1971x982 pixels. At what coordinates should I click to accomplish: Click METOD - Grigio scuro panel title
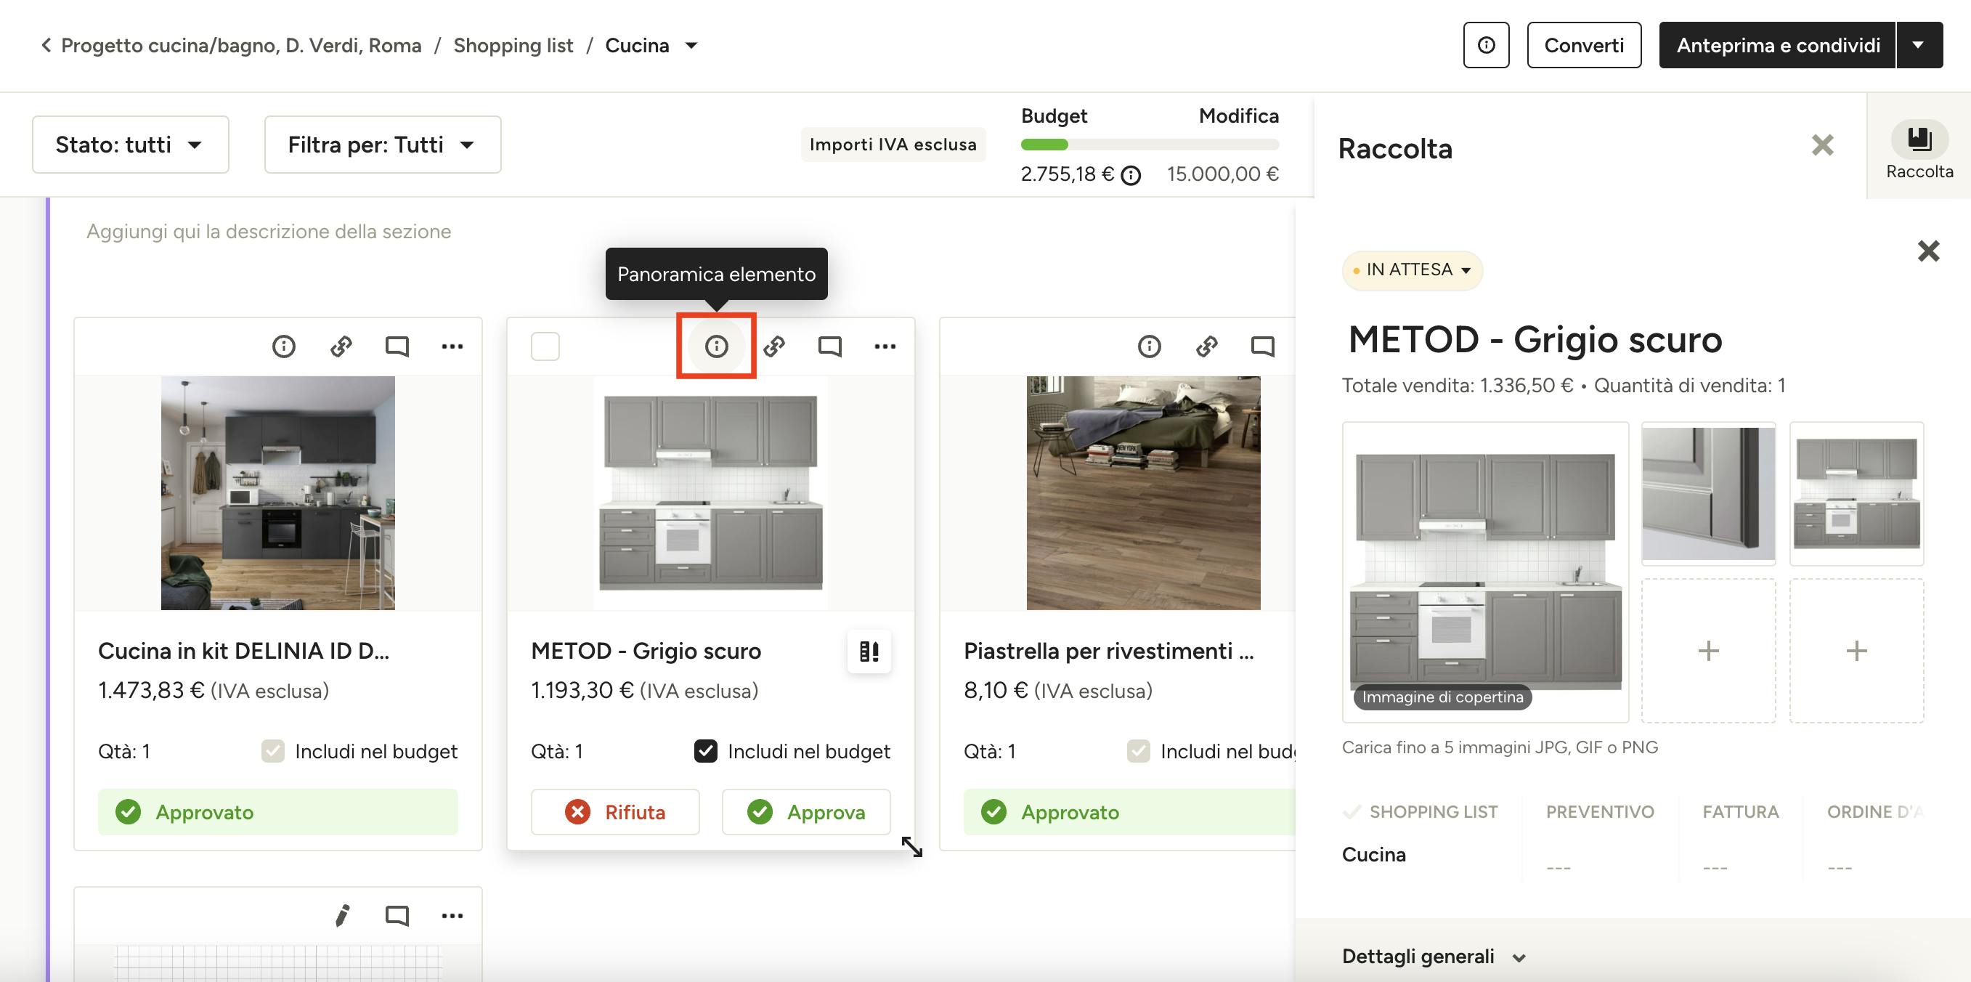[x=1535, y=339]
